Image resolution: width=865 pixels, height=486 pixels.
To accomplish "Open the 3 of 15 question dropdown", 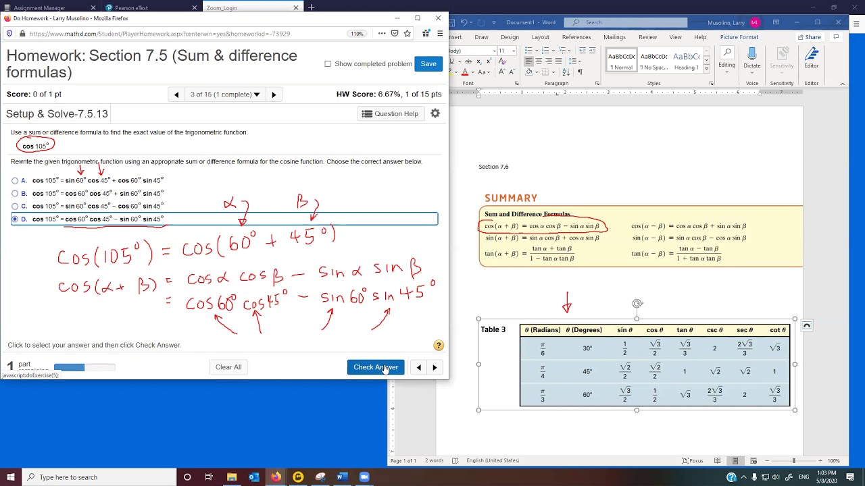I will point(225,94).
